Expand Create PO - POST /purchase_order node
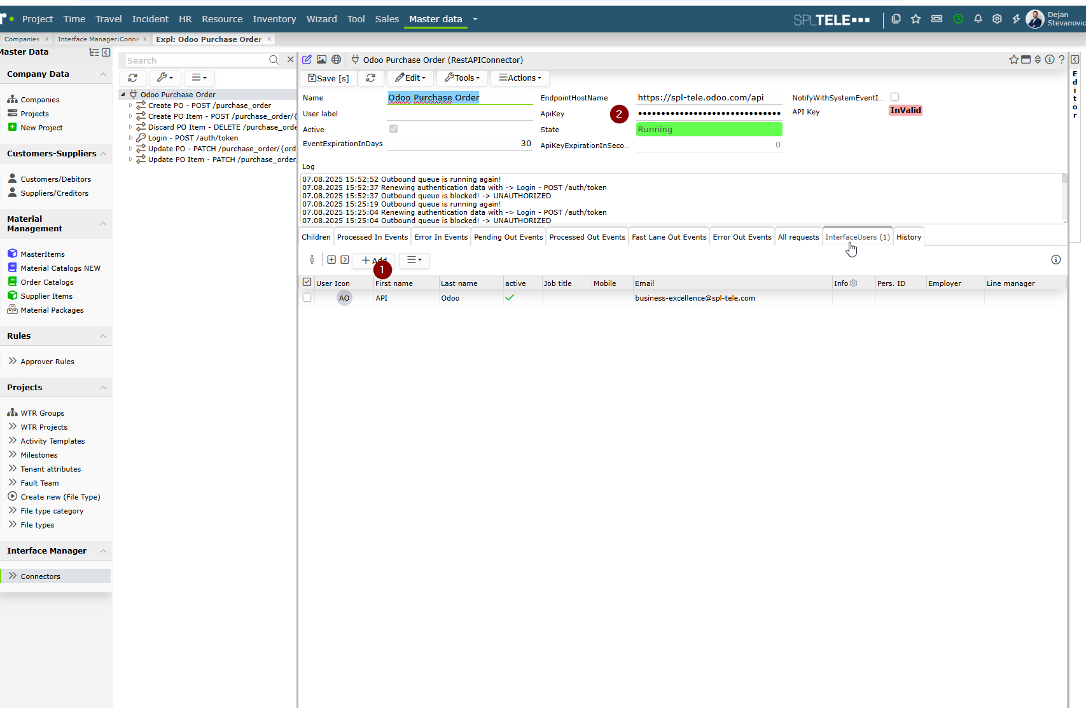 130,106
